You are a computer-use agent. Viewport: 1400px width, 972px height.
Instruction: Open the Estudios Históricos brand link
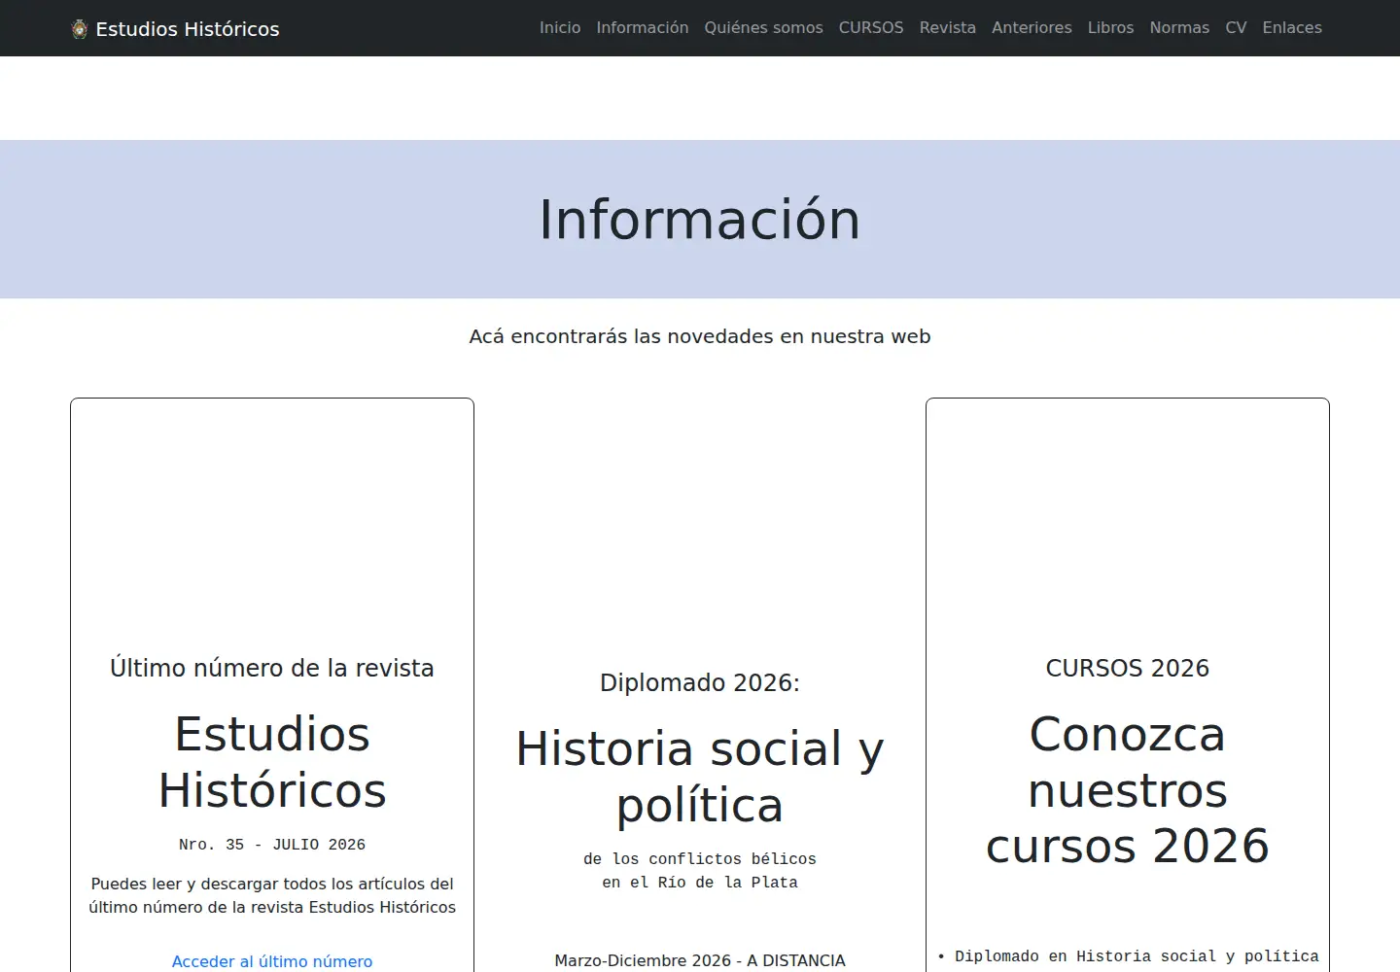[175, 29]
